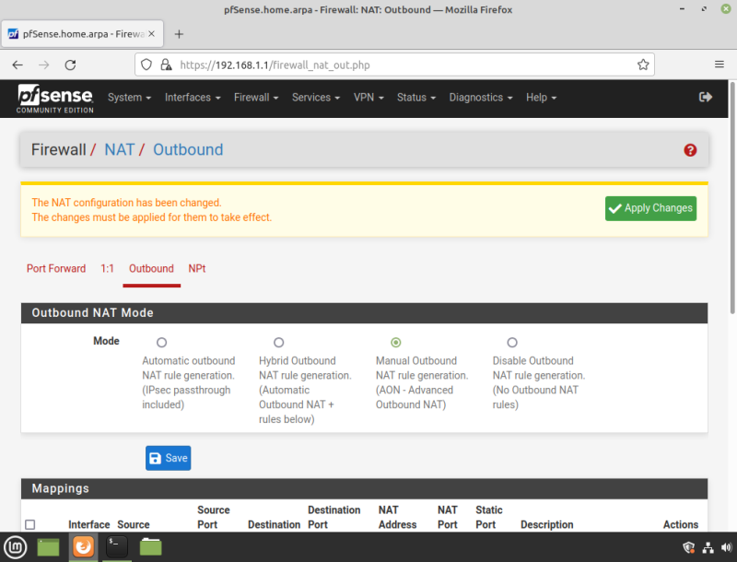
Task: Select Manual Outbound NAT rule generation
Action: coord(396,343)
